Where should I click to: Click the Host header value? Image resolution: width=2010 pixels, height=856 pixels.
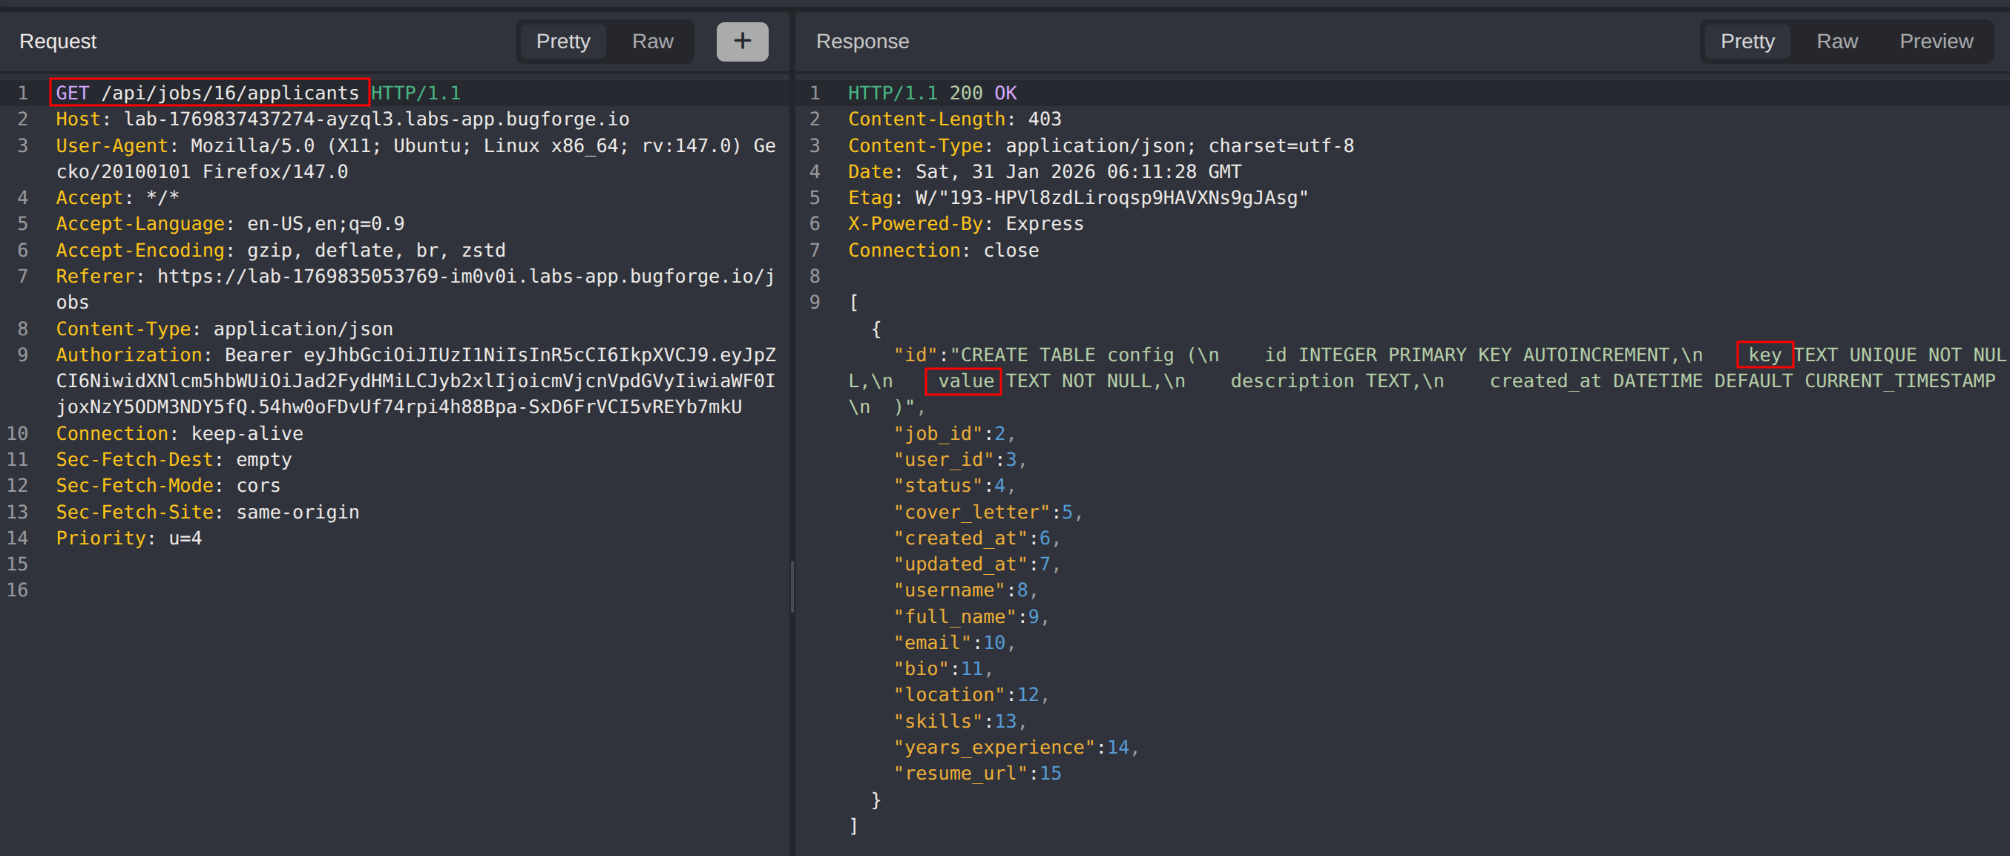pyautogui.click(x=376, y=119)
